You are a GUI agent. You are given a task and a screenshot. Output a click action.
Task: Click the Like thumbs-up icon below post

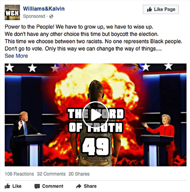pyautogui.click(x=7, y=186)
